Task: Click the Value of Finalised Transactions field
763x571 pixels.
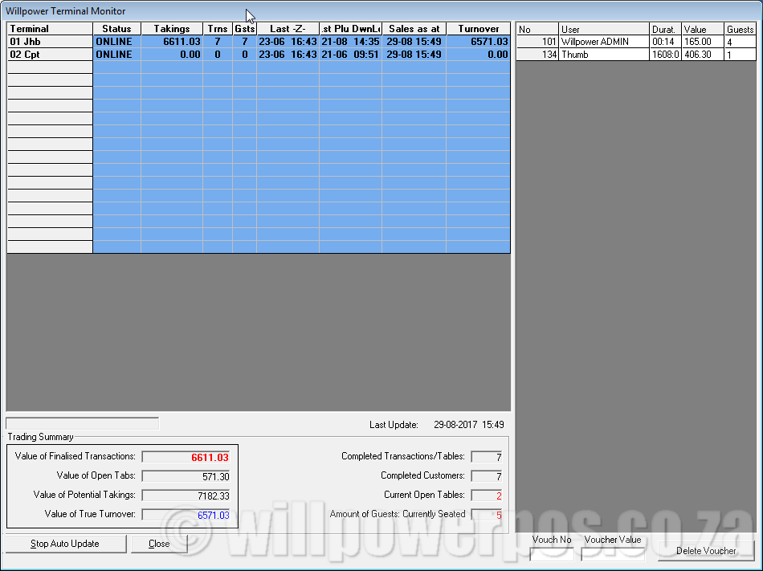Action: [x=186, y=457]
